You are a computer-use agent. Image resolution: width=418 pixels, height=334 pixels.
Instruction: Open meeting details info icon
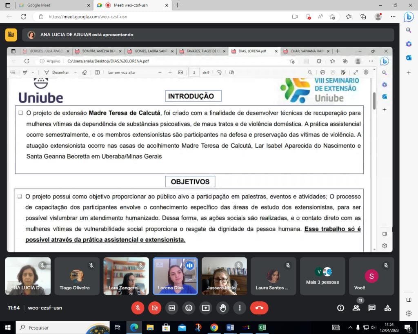point(340,308)
